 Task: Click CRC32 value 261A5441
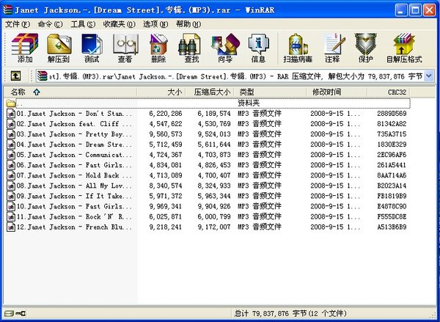(392, 165)
